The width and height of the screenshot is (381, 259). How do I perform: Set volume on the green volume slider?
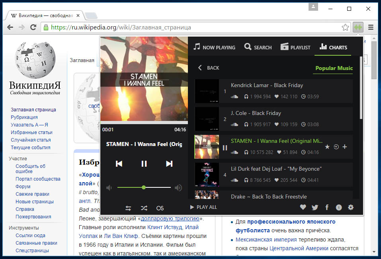[x=144, y=187]
